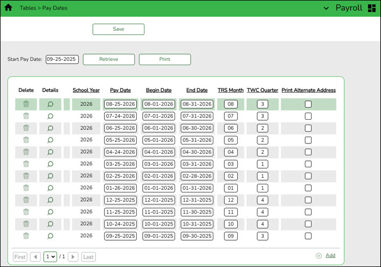The width and height of the screenshot is (381, 267).
Task: Click the next page arrow
Action: (73, 257)
